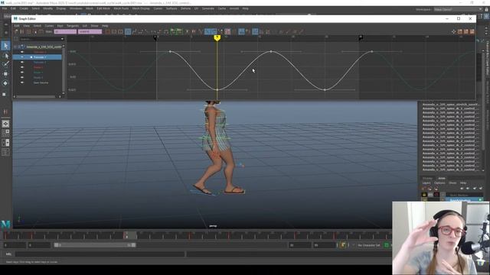Click unconstrained drag arrows icon
The width and height of the screenshot is (490, 275).
click(x=453, y=31)
